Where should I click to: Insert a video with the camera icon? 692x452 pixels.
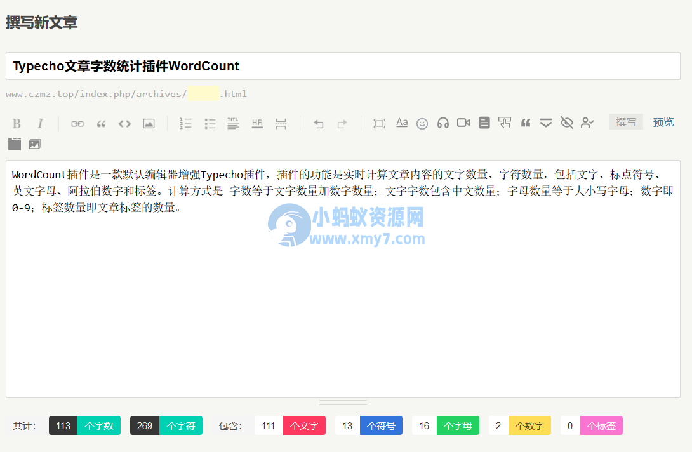pyautogui.click(x=463, y=123)
